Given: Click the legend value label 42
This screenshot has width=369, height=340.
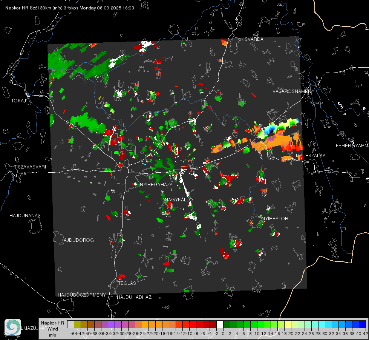Looking at the screenshot, I should point(365,334).
